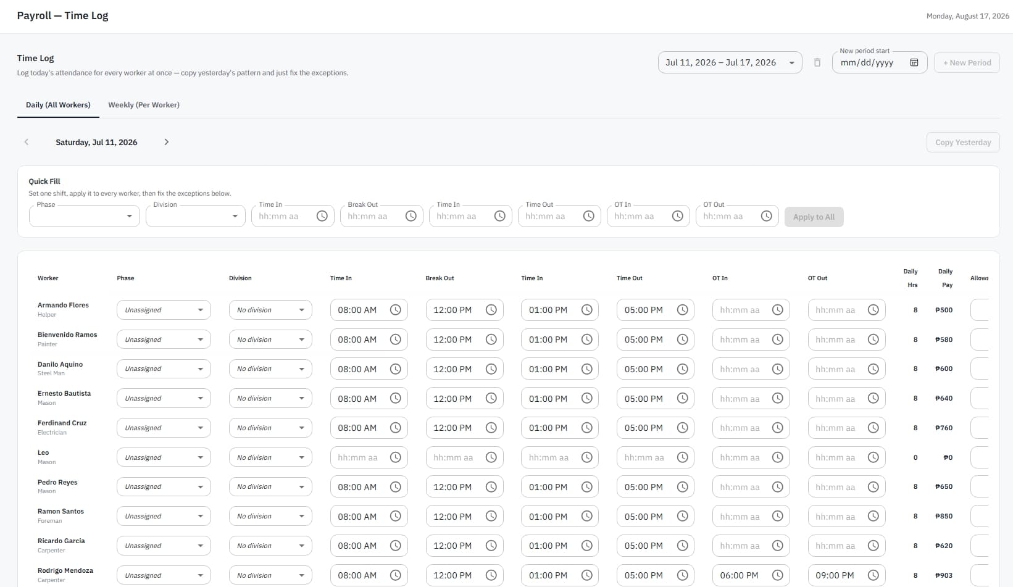Click Armando Flores allowance input field
The width and height of the screenshot is (1013, 587).
980,310
